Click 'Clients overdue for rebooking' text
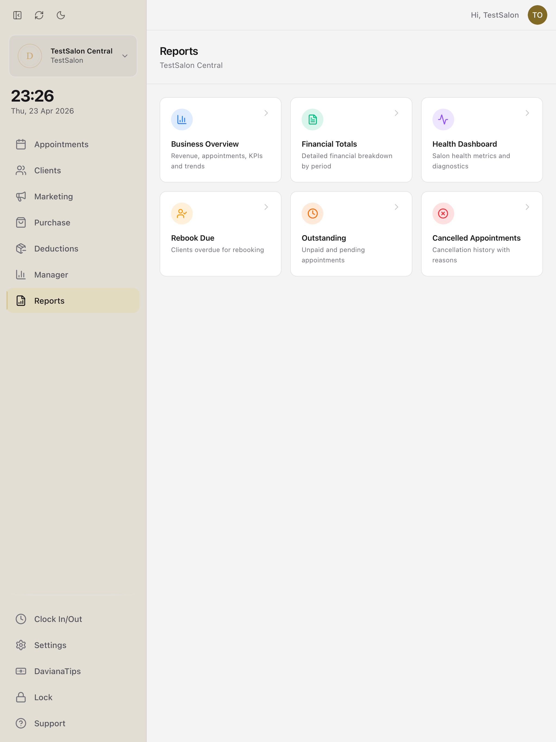 [217, 250]
